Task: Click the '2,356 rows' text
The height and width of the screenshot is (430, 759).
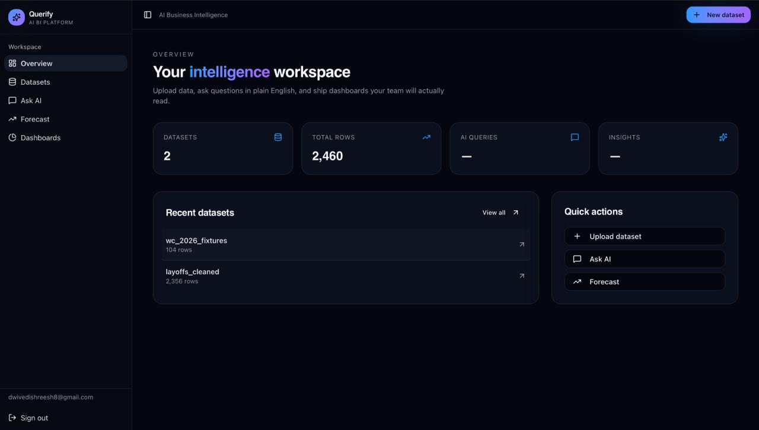Action: pos(182,281)
